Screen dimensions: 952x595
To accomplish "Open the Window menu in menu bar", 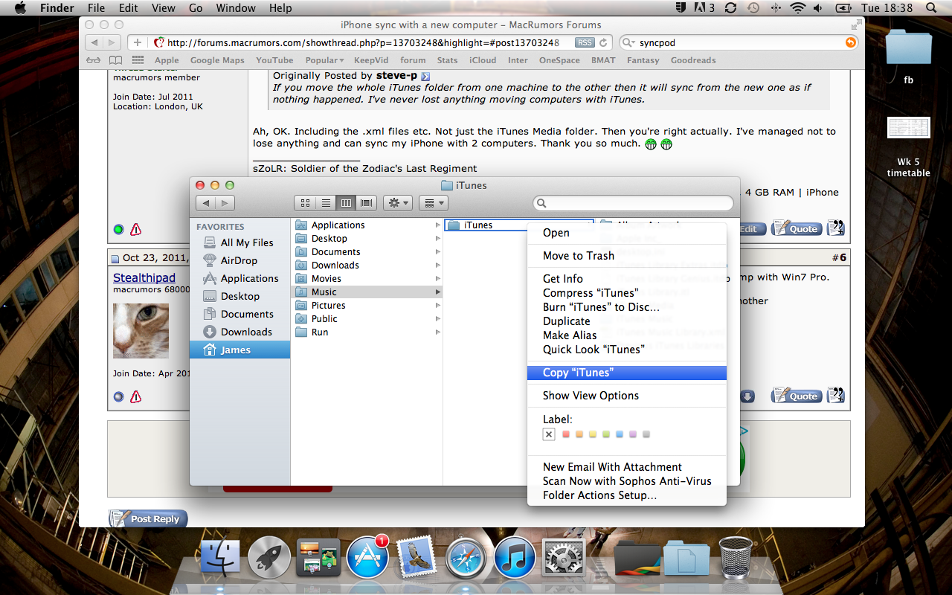I will pyautogui.click(x=235, y=8).
